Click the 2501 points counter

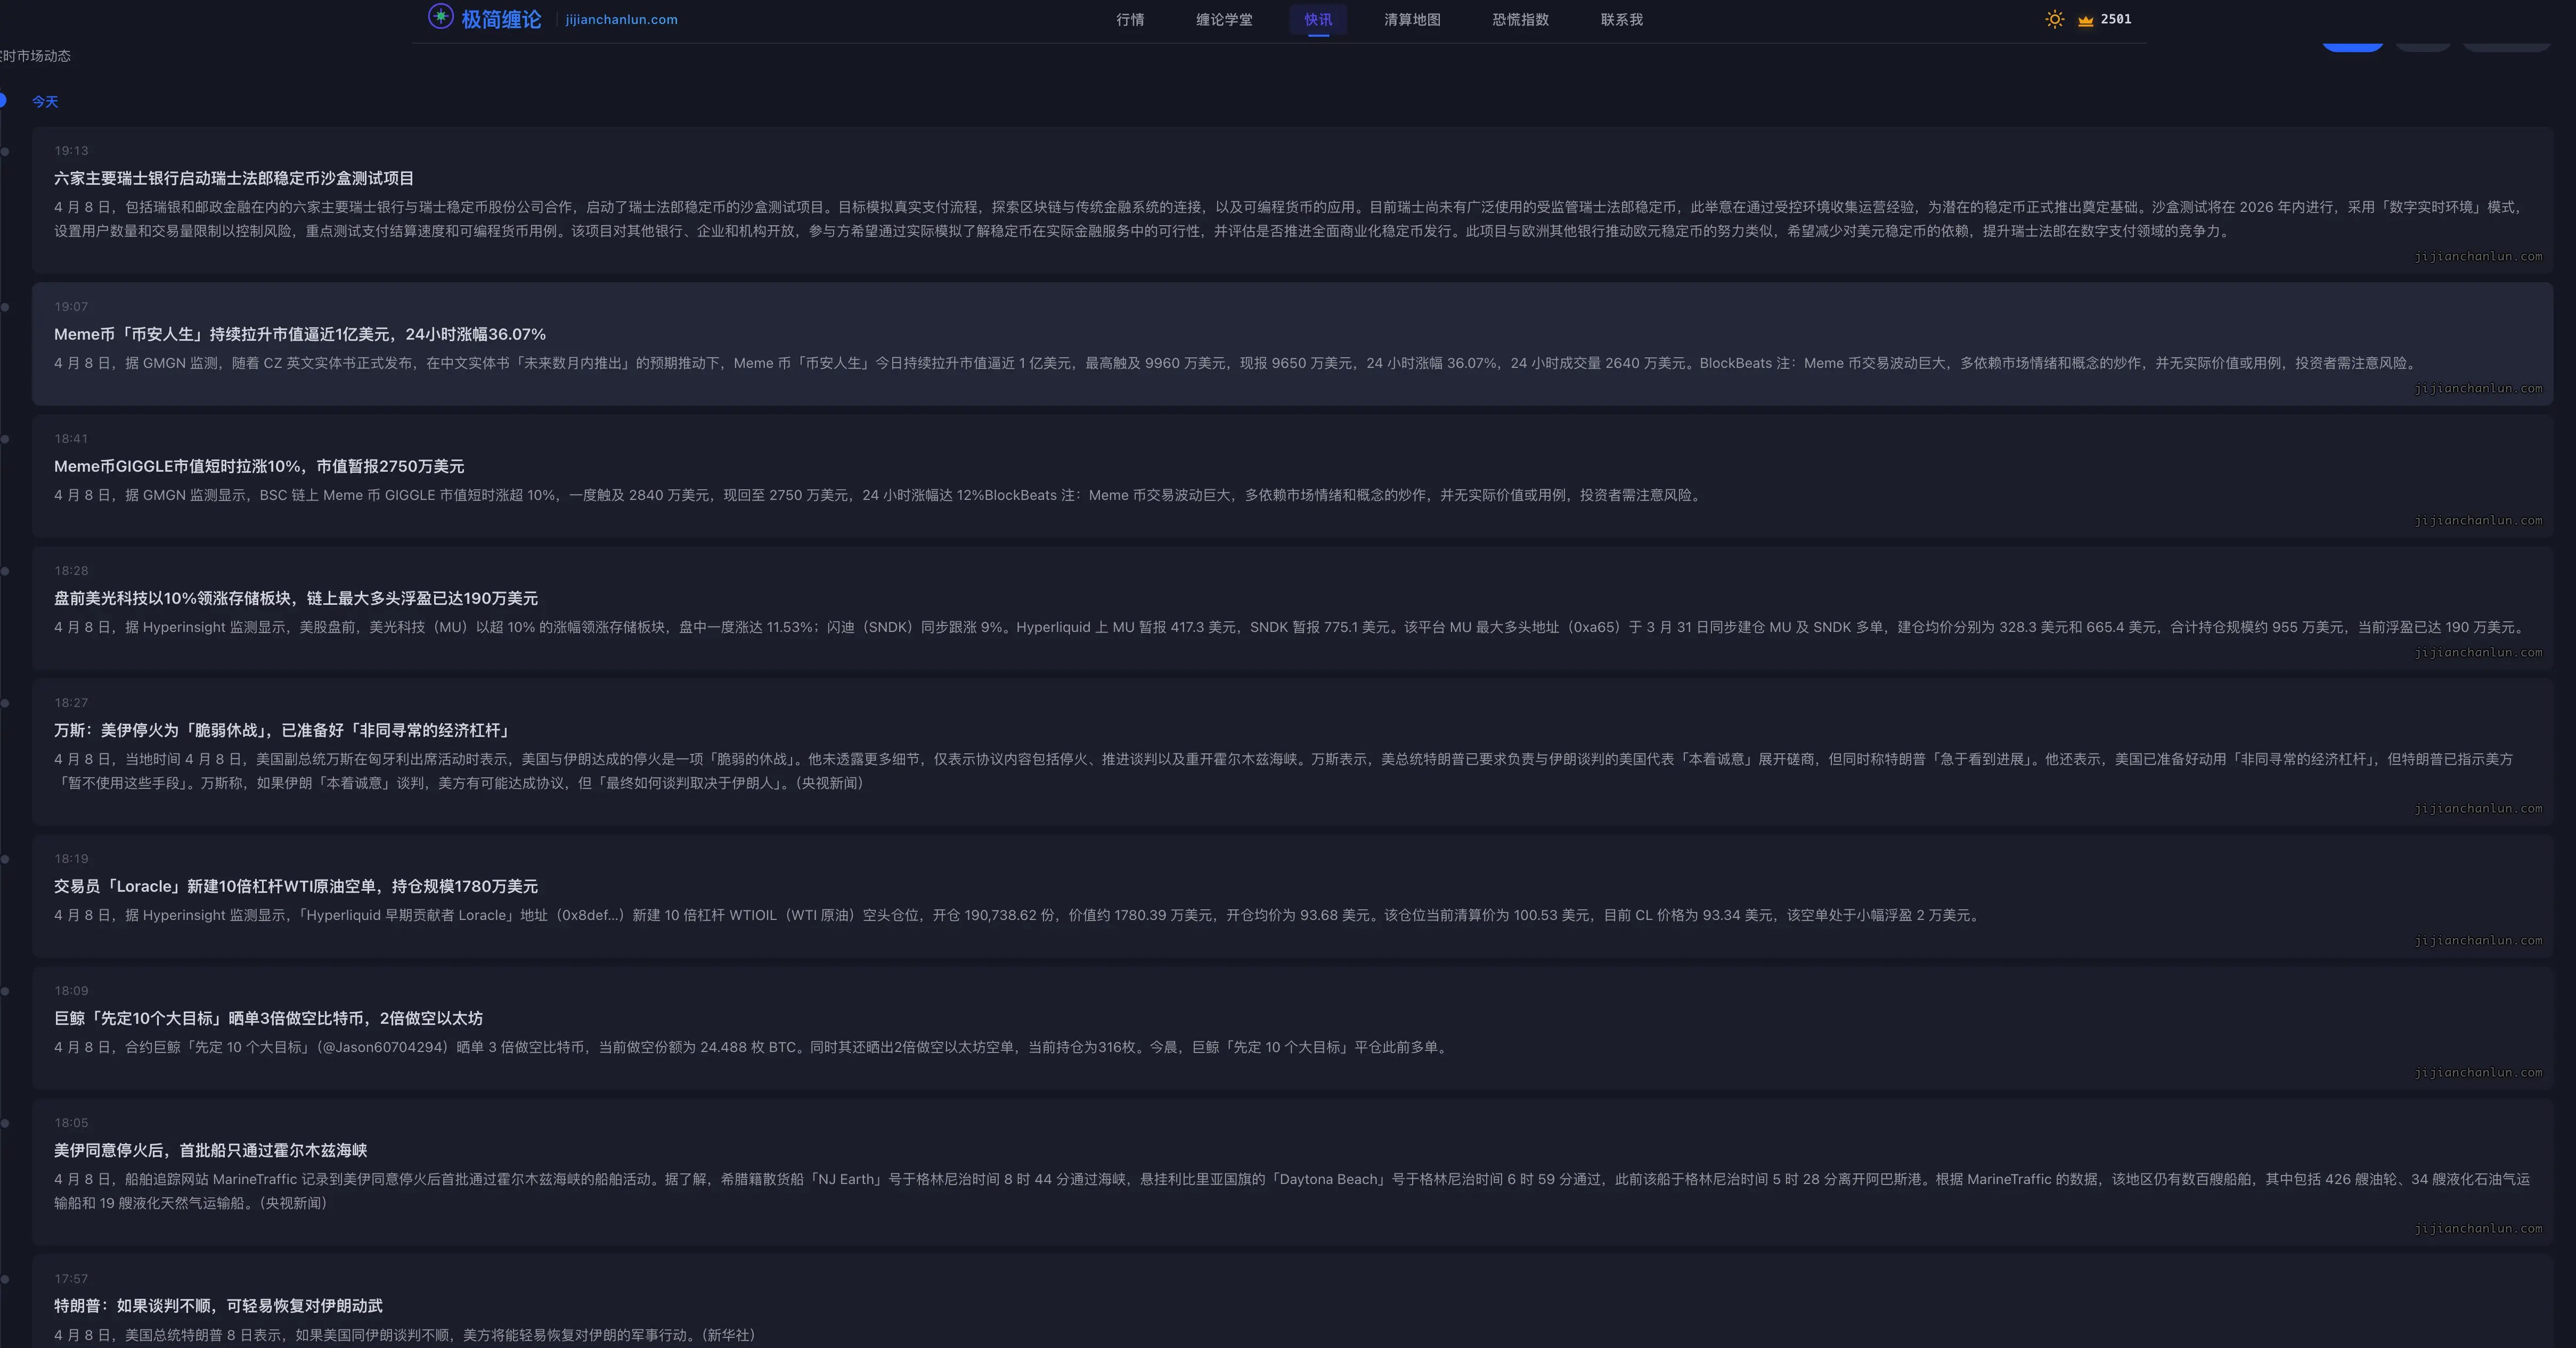click(x=2115, y=20)
